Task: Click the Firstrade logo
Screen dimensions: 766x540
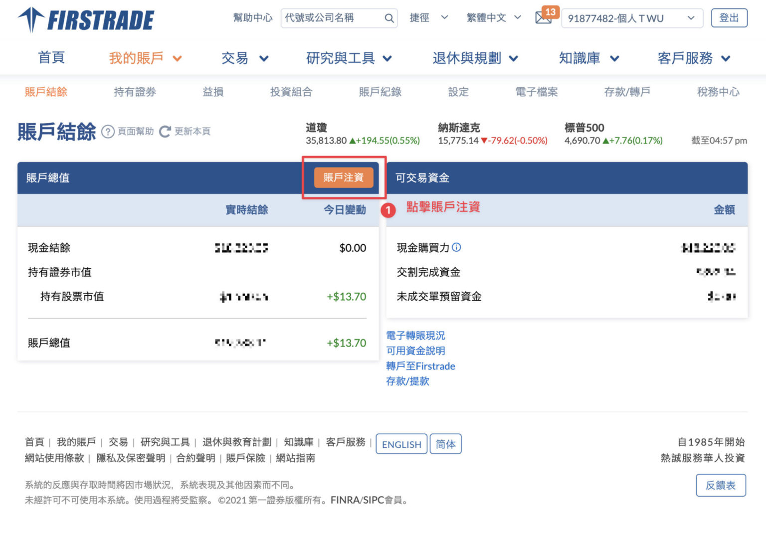Action: pyautogui.click(x=85, y=19)
